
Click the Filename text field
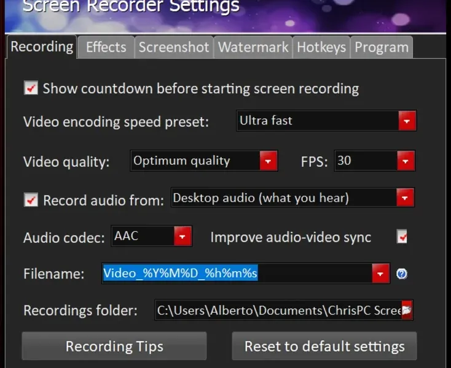click(x=237, y=274)
